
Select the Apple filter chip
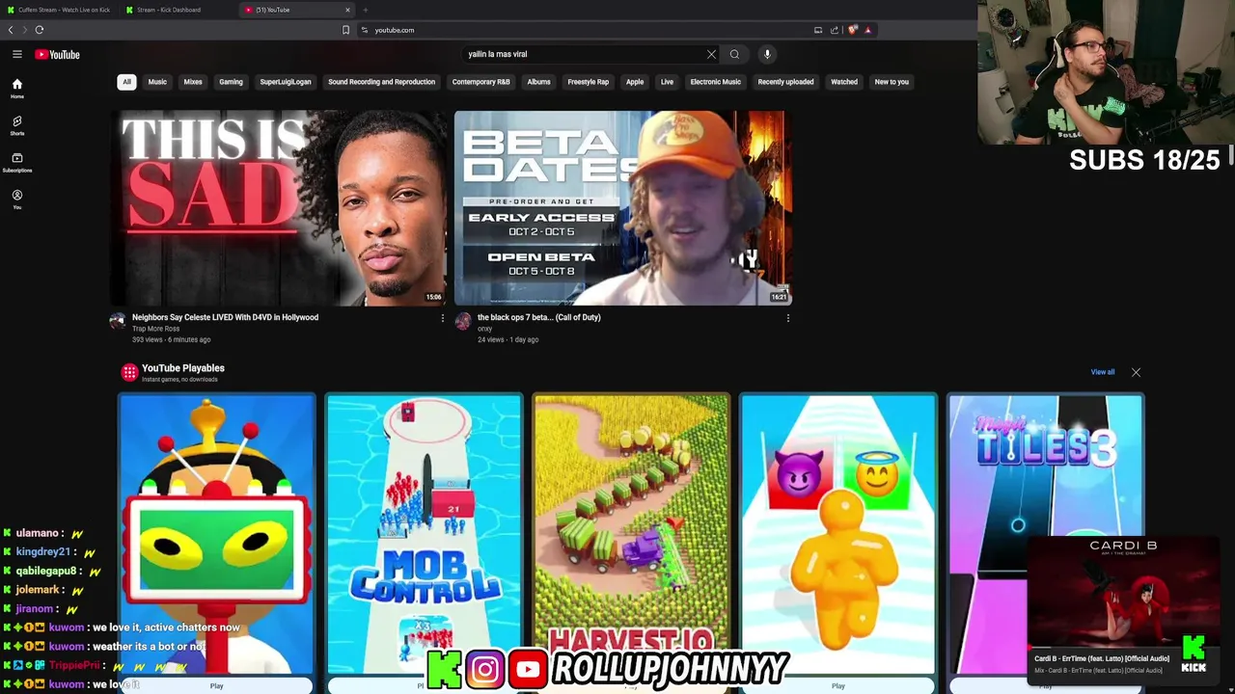[x=635, y=82]
